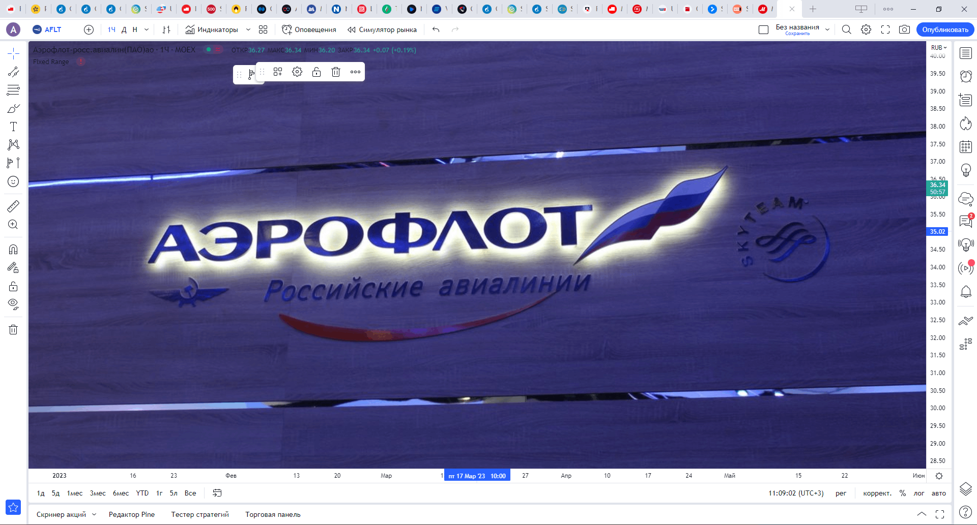Create an alert via Оповещения
977x525 pixels.
pyautogui.click(x=309, y=29)
